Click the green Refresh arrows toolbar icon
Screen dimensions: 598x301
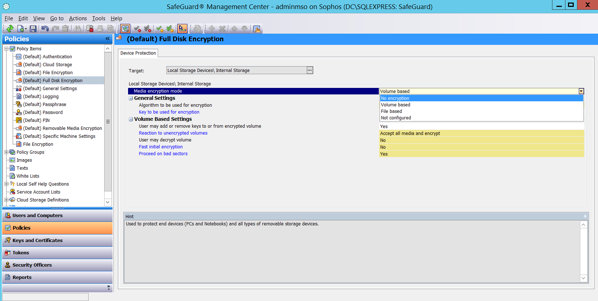point(10,29)
